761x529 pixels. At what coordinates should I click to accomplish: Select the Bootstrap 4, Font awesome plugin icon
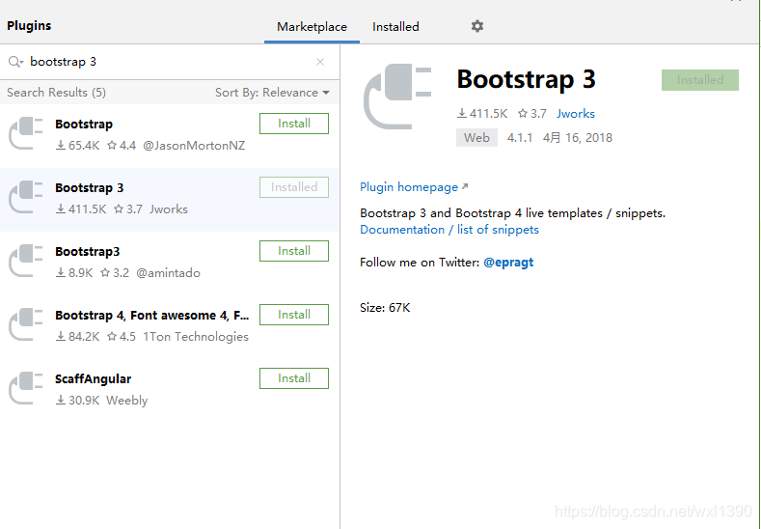(x=26, y=325)
